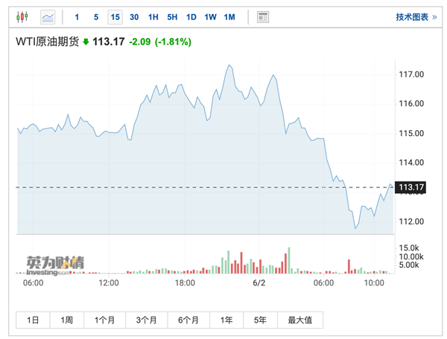Screen dimensions: 447x339
Task: Open the 技术图表 link
Action: coord(416,17)
